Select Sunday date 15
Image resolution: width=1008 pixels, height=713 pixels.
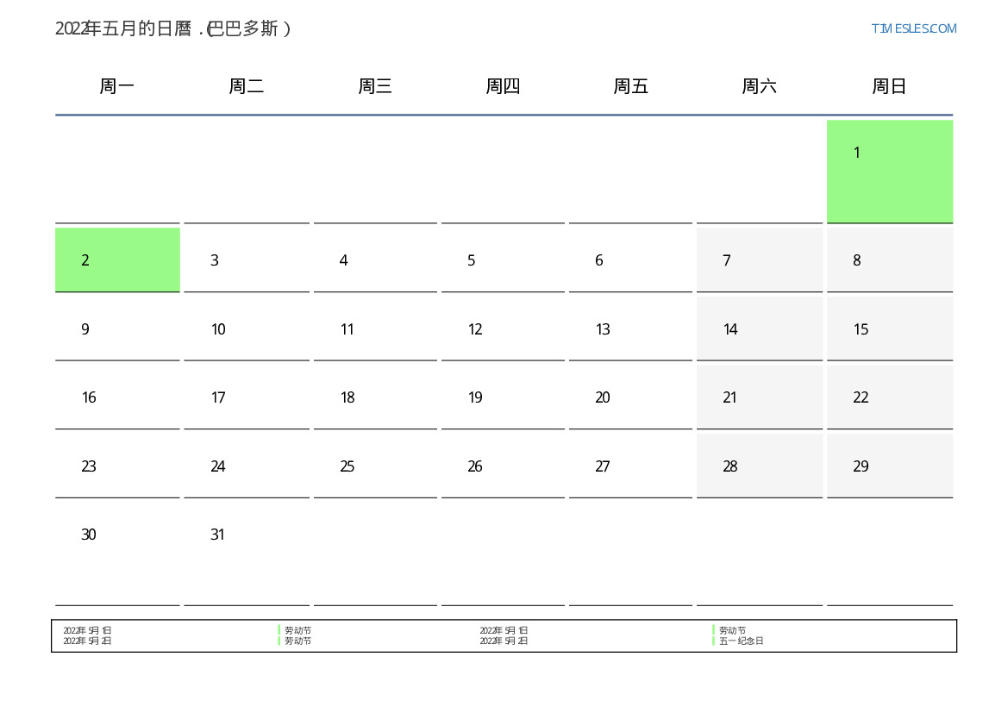[890, 328]
